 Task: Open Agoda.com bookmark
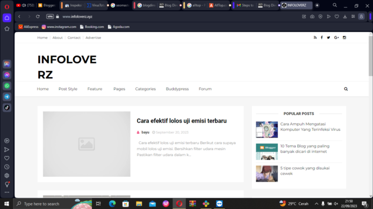click(119, 27)
